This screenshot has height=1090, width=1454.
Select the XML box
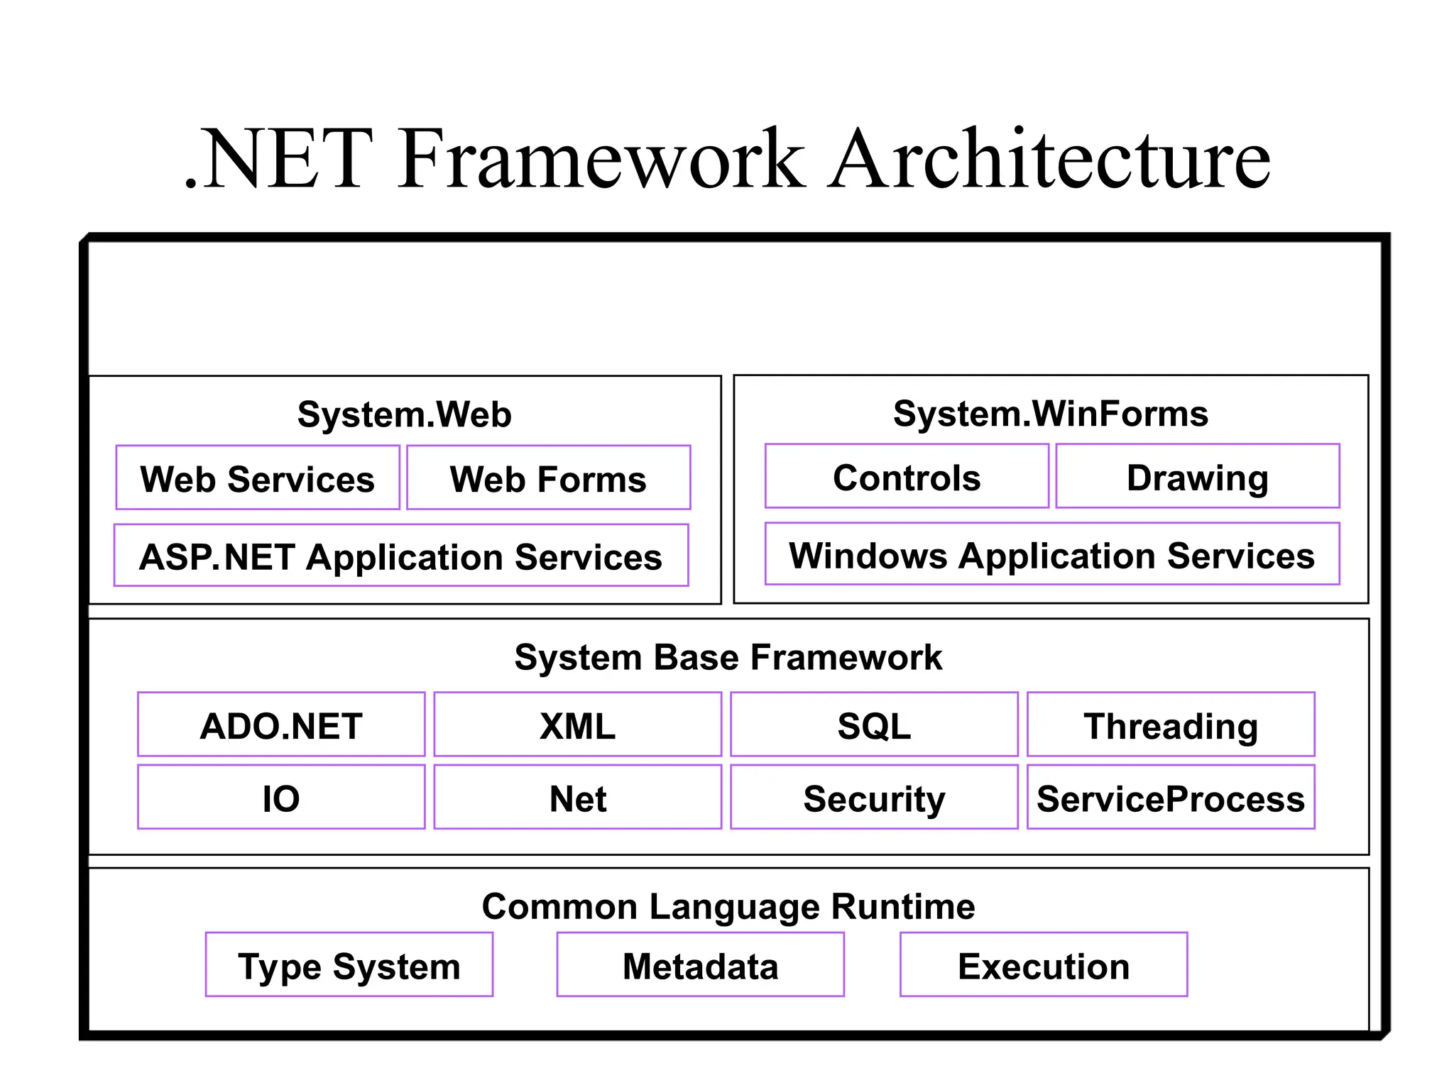pyautogui.click(x=577, y=725)
